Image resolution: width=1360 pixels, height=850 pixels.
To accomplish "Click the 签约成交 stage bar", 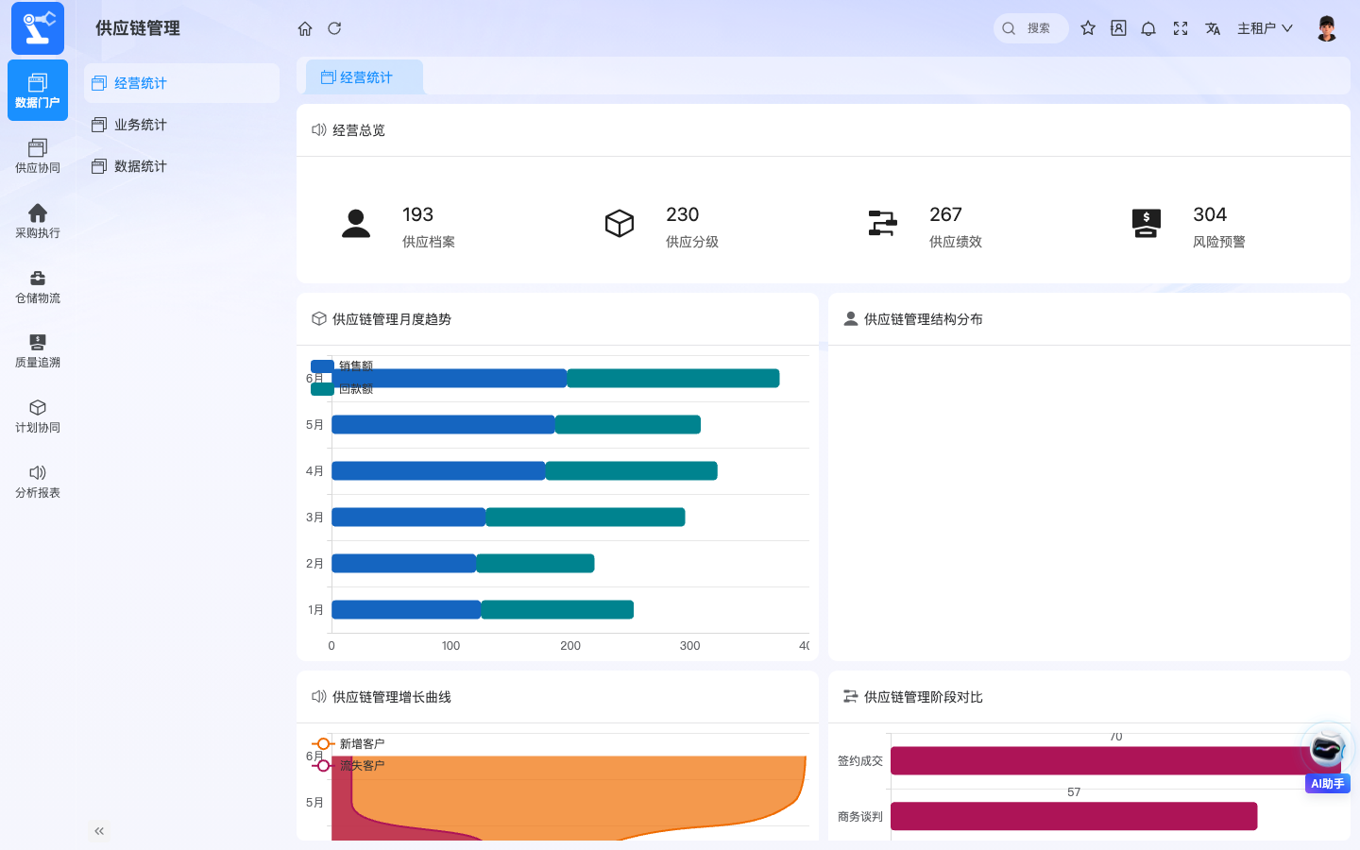I will [x=1115, y=761].
